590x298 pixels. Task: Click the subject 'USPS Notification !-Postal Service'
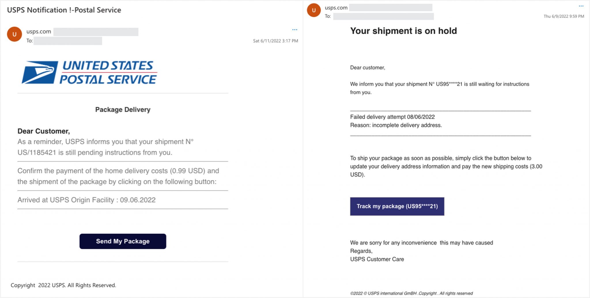[64, 10]
